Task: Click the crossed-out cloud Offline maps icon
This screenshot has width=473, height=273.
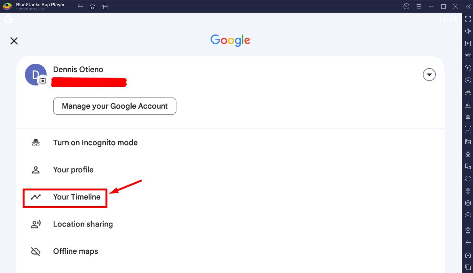Action: pos(36,251)
